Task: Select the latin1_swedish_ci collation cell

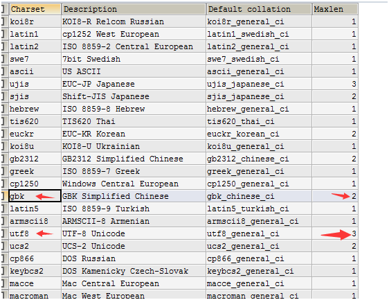Action: point(259,34)
